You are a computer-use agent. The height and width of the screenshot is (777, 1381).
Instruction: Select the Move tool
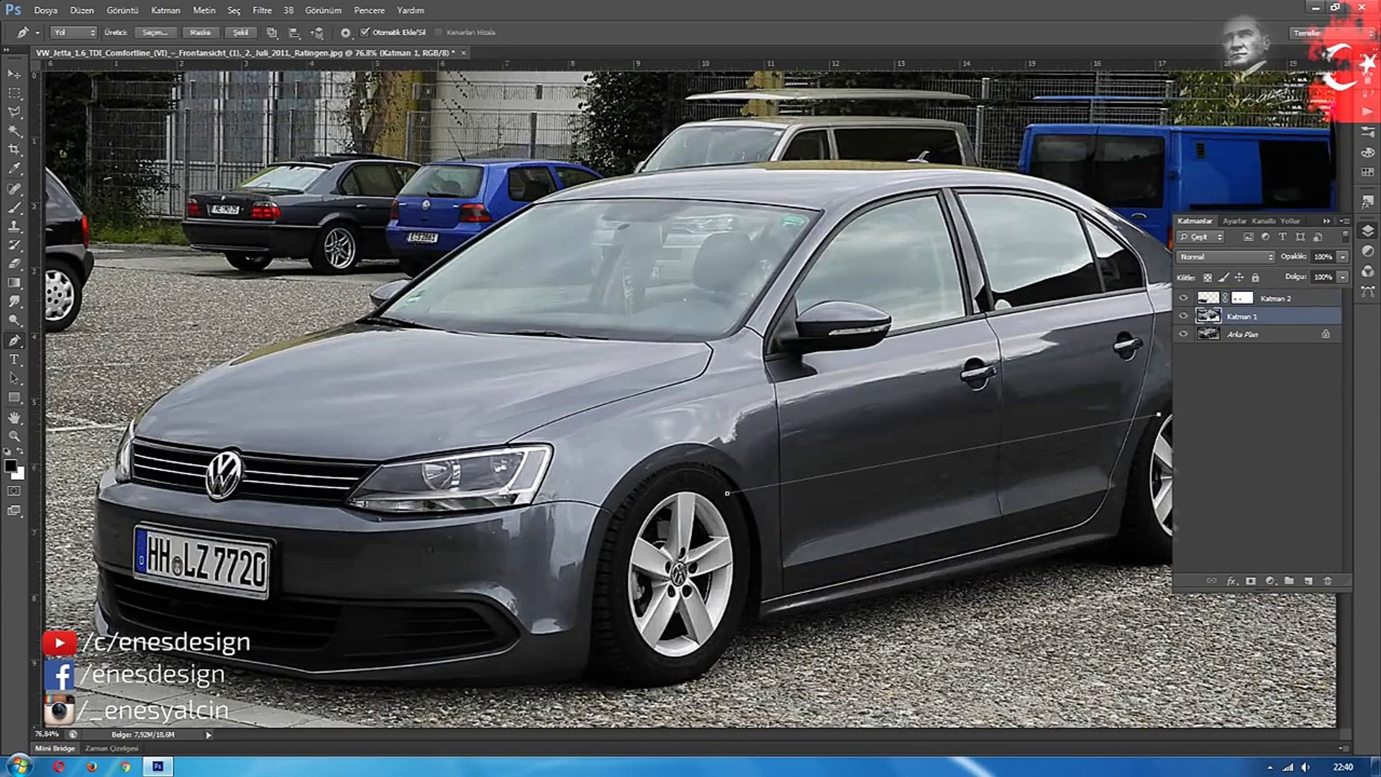pyautogui.click(x=14, y=74)
